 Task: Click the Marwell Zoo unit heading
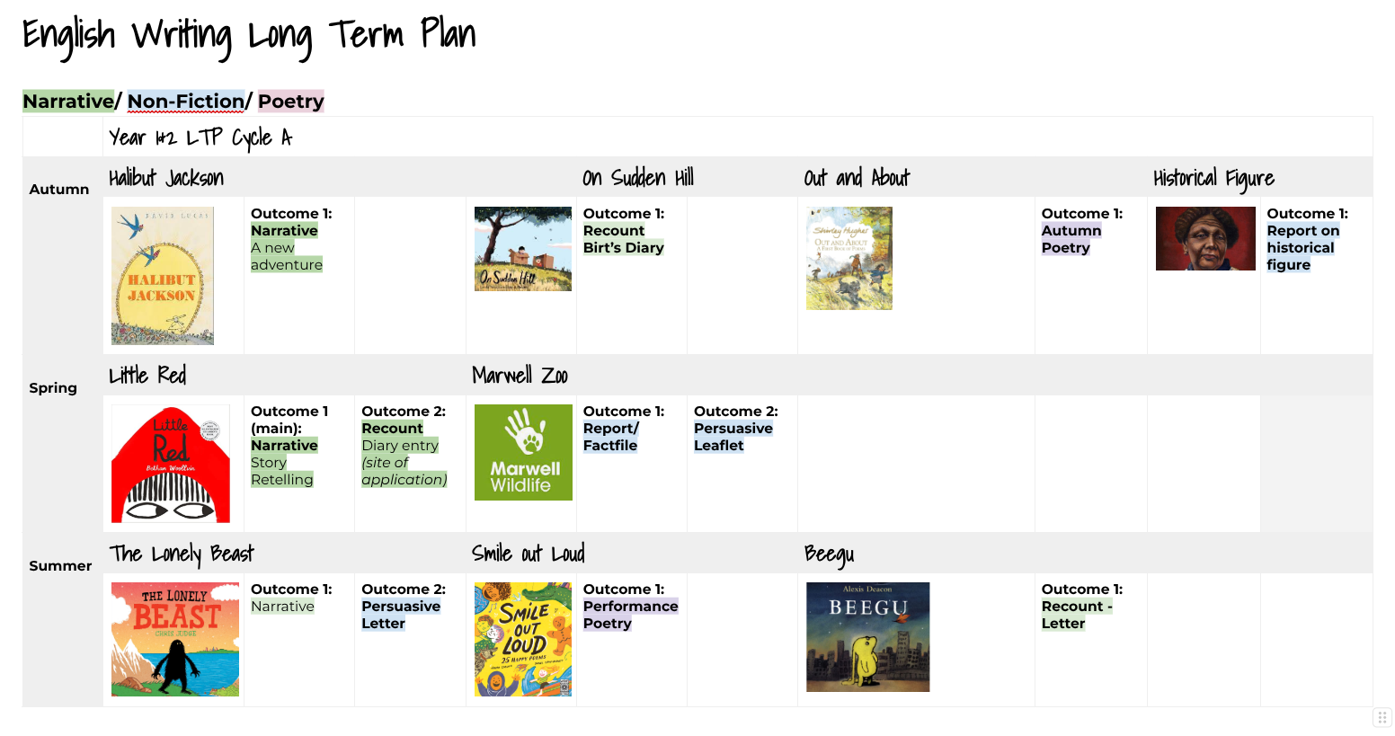(520, 376)
